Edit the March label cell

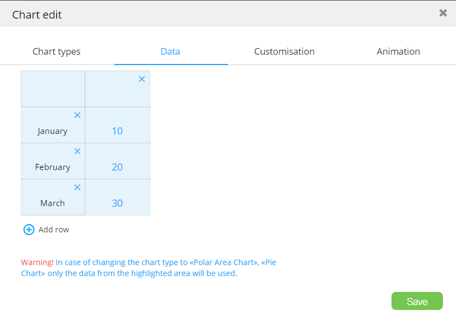click(52, 203)
